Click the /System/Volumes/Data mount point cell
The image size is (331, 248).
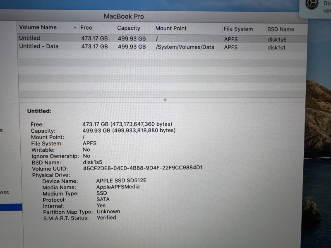click(185, 47)
